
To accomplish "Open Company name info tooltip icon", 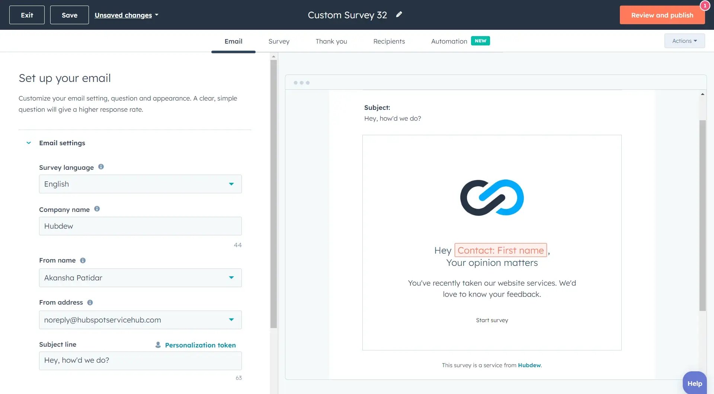I will [97, 209].
